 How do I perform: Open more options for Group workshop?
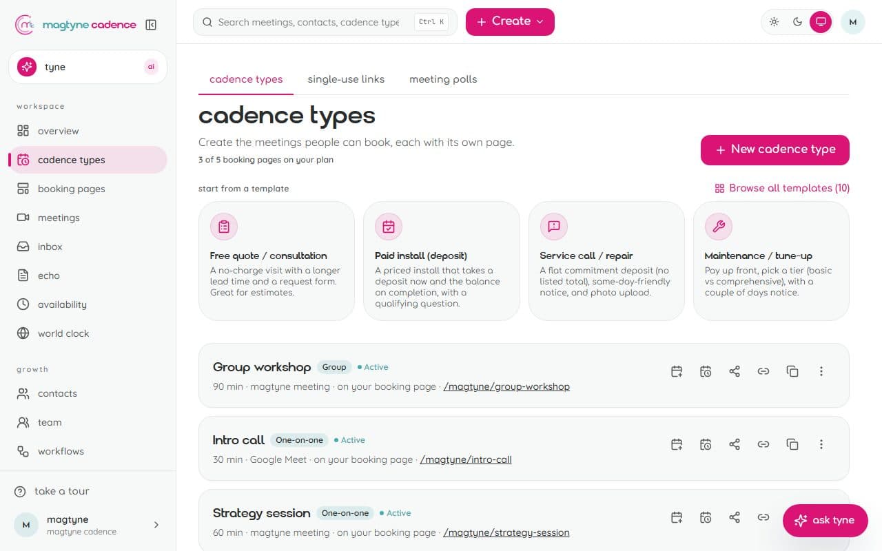coord(821,371)
